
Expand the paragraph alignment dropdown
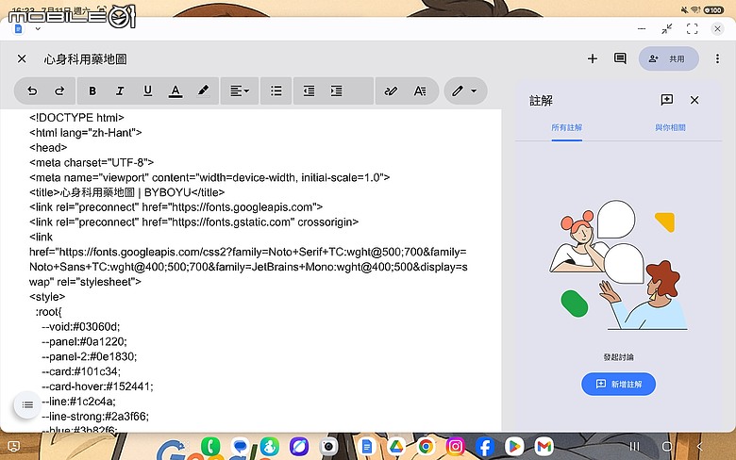pos(240,91)
